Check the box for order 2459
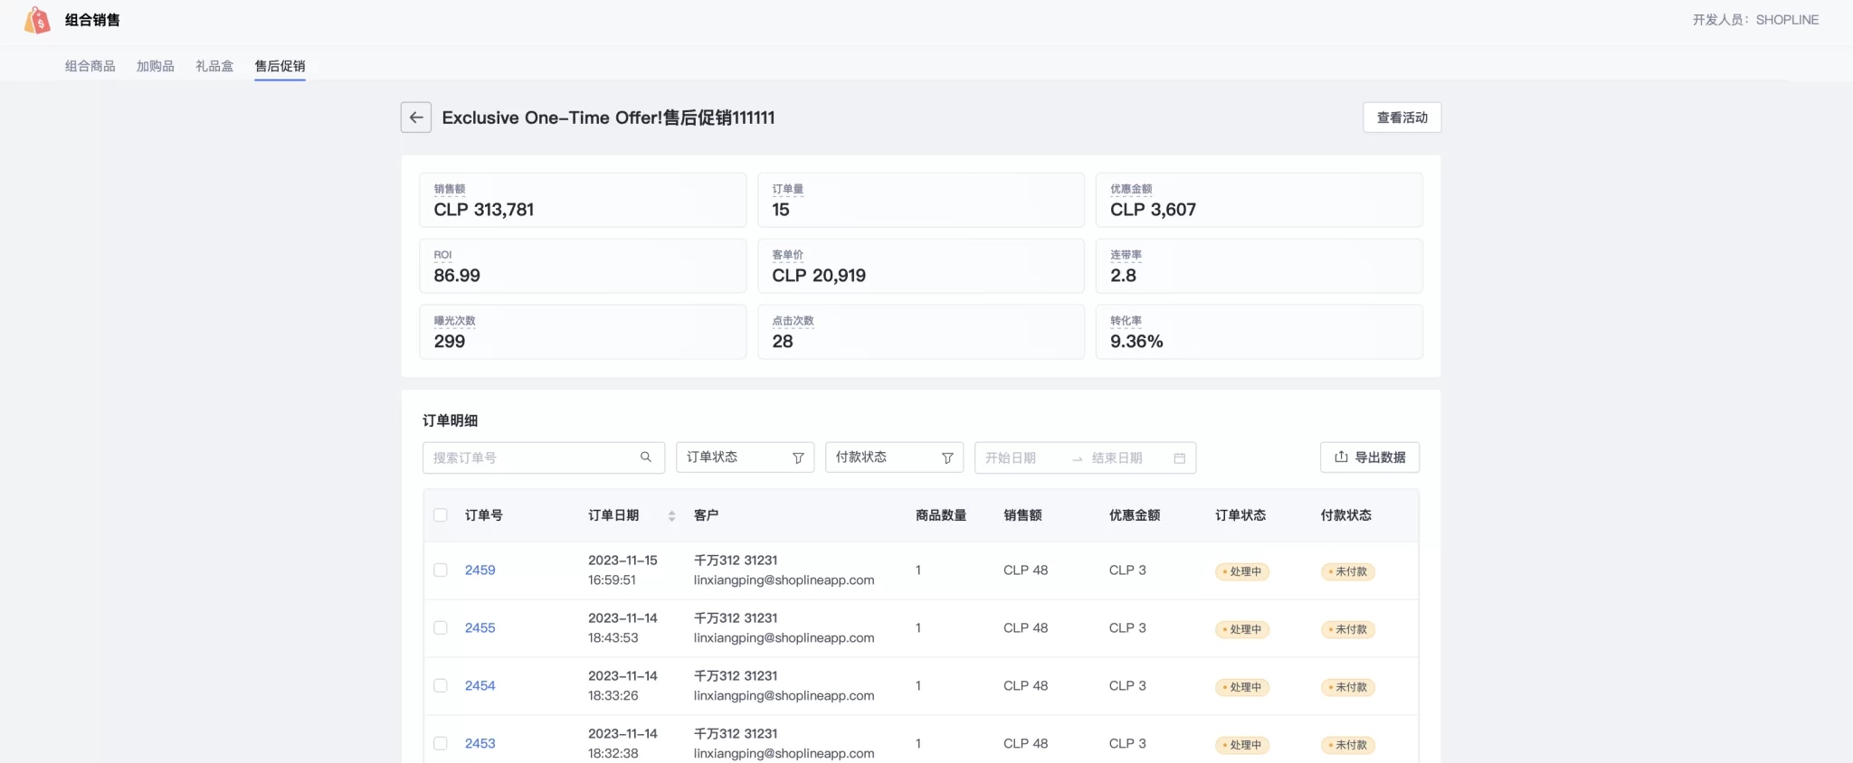 (x=441, y=570)
